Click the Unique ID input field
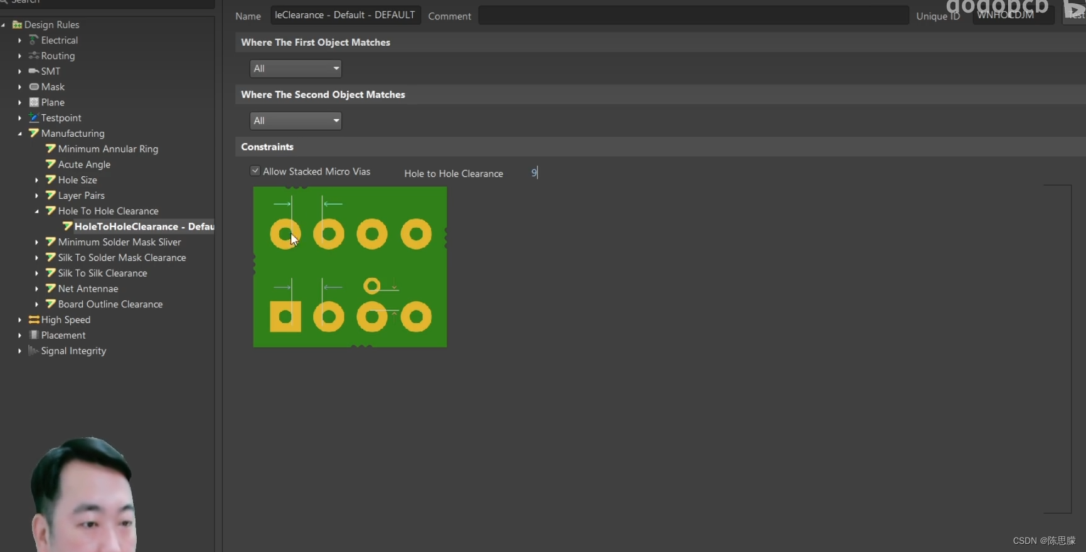Screen dimensions: 1086x552 (x=1013, y=15)
